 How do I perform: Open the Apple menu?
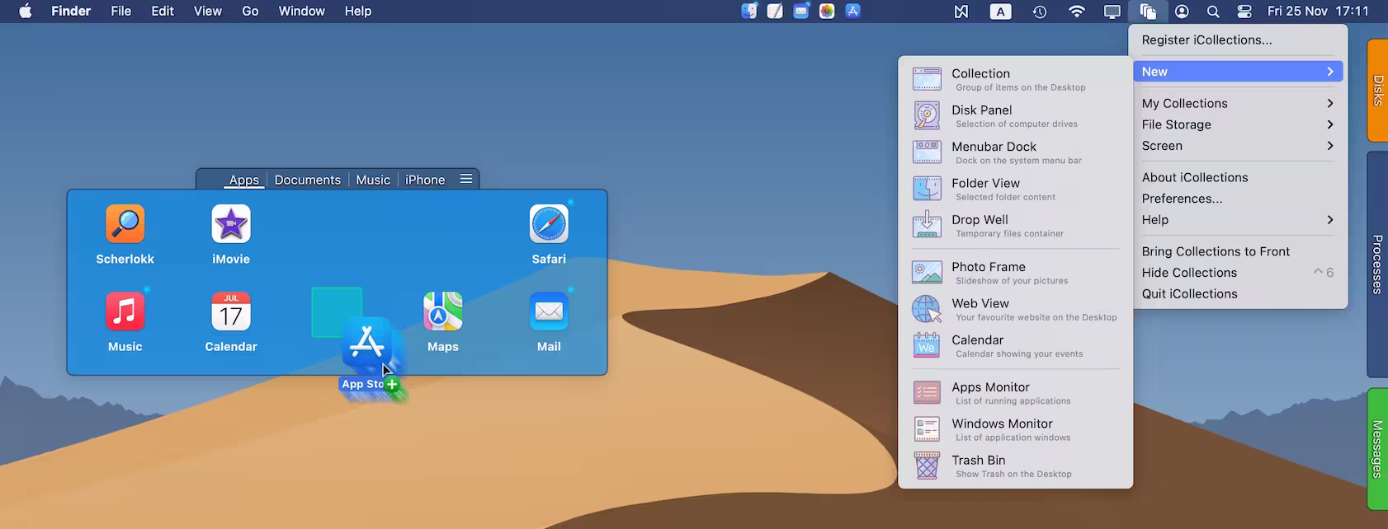(26, 11)
